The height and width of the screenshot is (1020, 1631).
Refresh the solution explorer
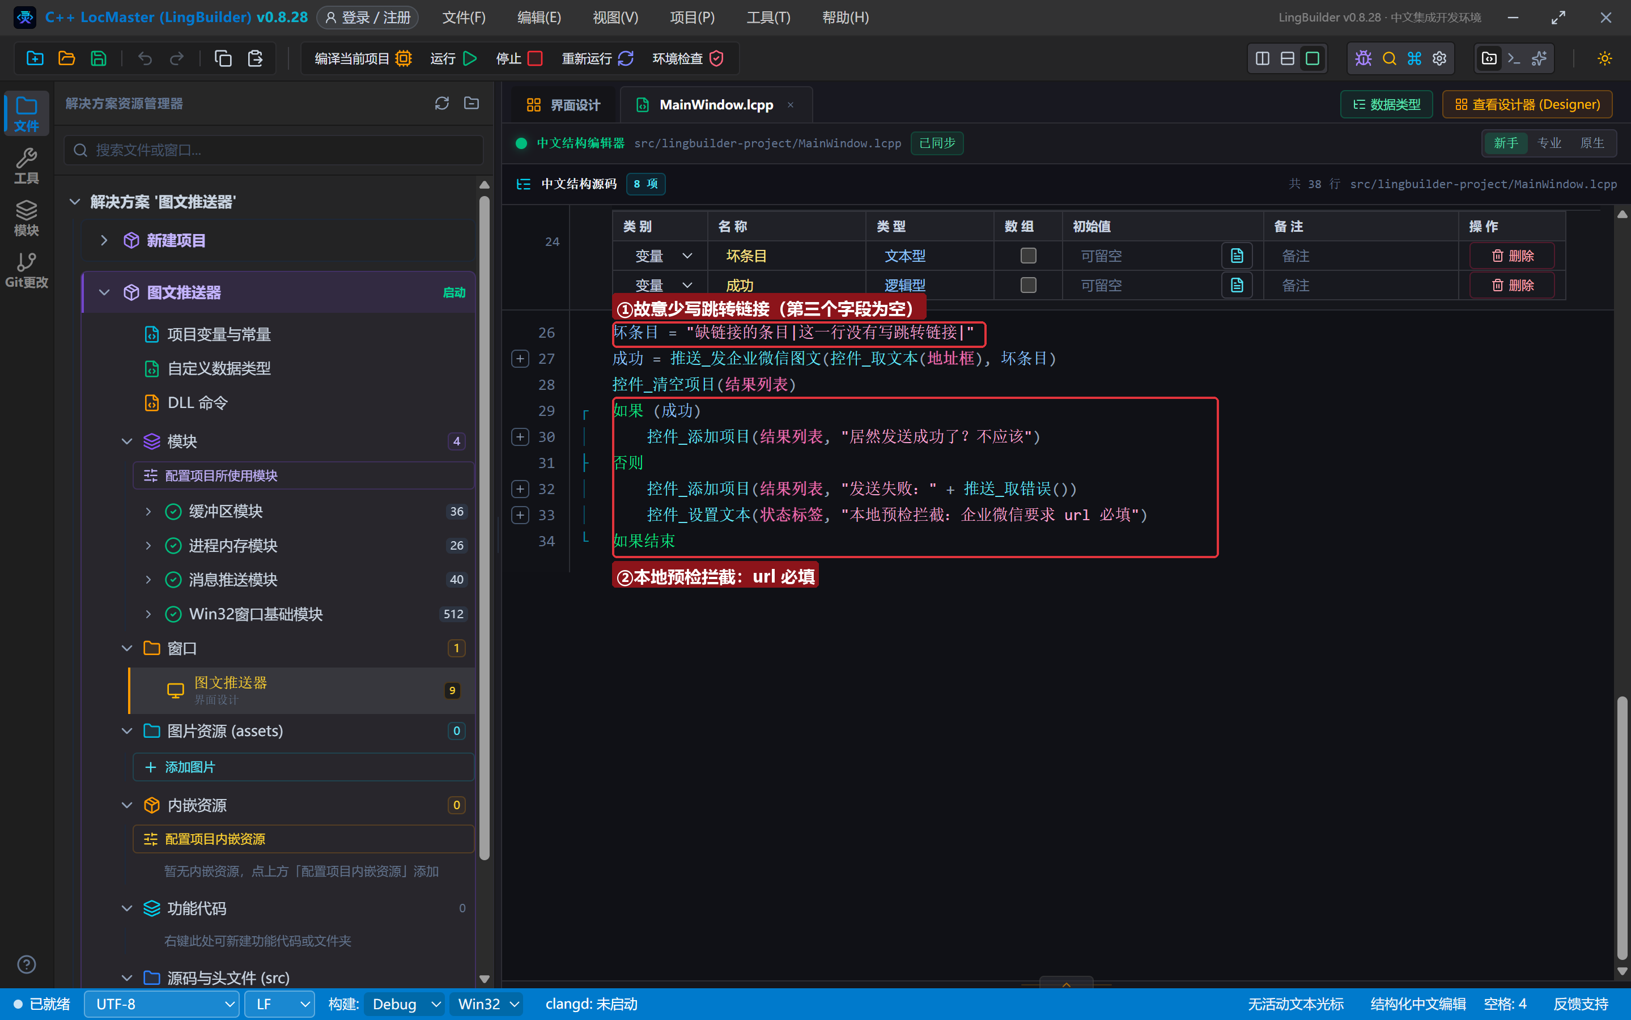click(x=442, y=103)
